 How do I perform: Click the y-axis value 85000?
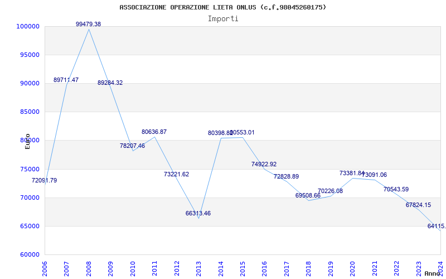(30, 112)
